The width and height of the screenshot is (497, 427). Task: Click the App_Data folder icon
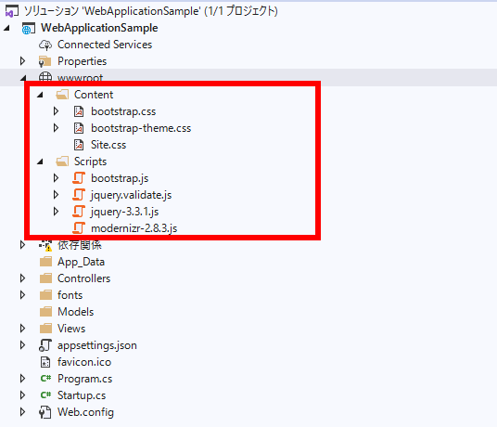(46, 262)
